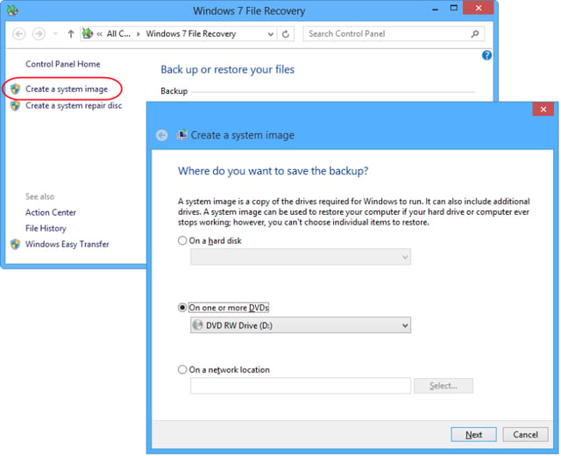Open recent locations dropdown arrow beside Forward

click(55, 34)
